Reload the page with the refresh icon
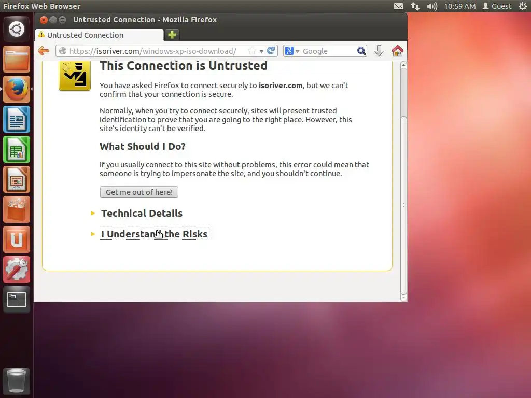Image resolution: width=531 pixels, height=398 pixels. [x=271, y=51]
